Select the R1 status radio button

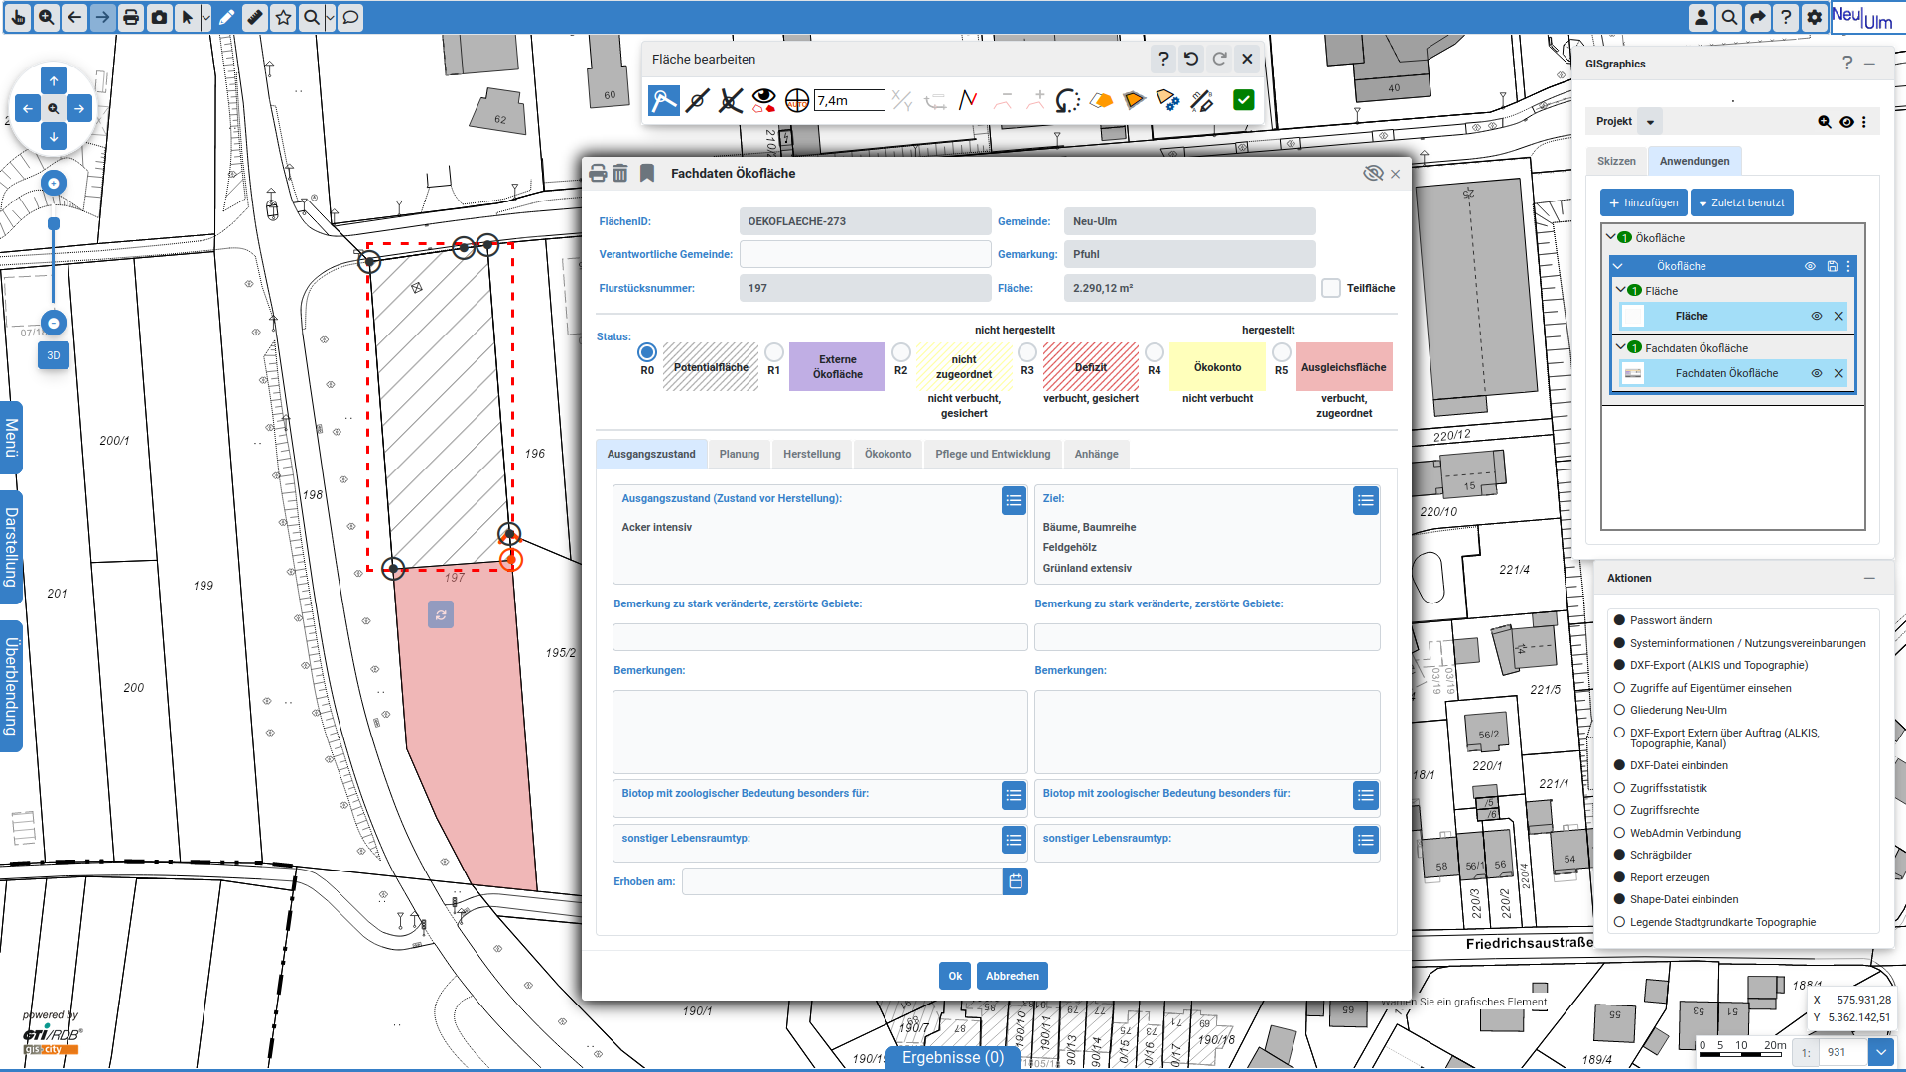774,352
